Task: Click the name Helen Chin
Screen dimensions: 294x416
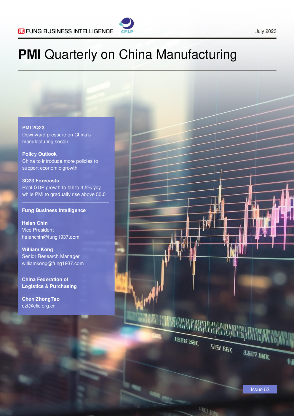Action: coord(35,223)
